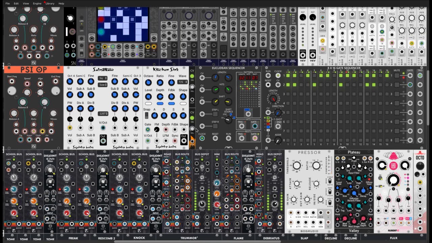Click gate sequencer CLOCK input jack
This screenshot has height=243, width=432.
click(x=278, y=76)
